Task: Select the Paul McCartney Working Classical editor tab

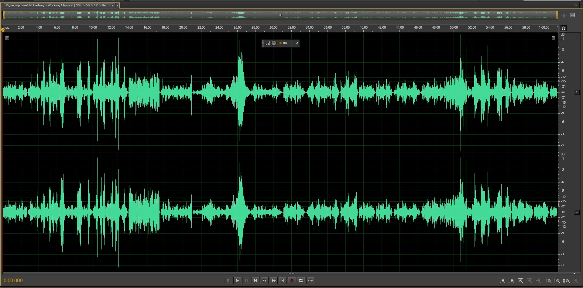Action: click(57, 5)
